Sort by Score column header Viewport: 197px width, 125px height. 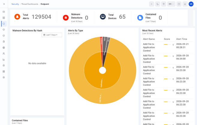point(167,39)
